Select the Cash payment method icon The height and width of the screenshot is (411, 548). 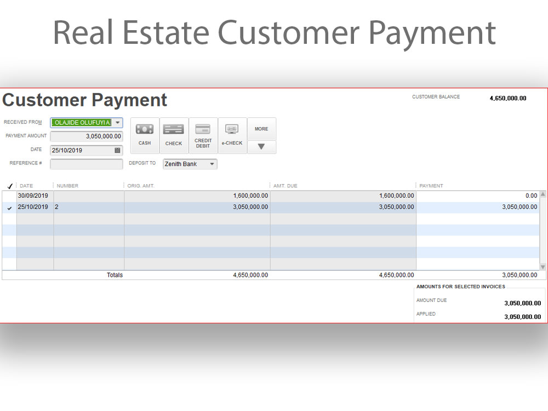[144, 135]
